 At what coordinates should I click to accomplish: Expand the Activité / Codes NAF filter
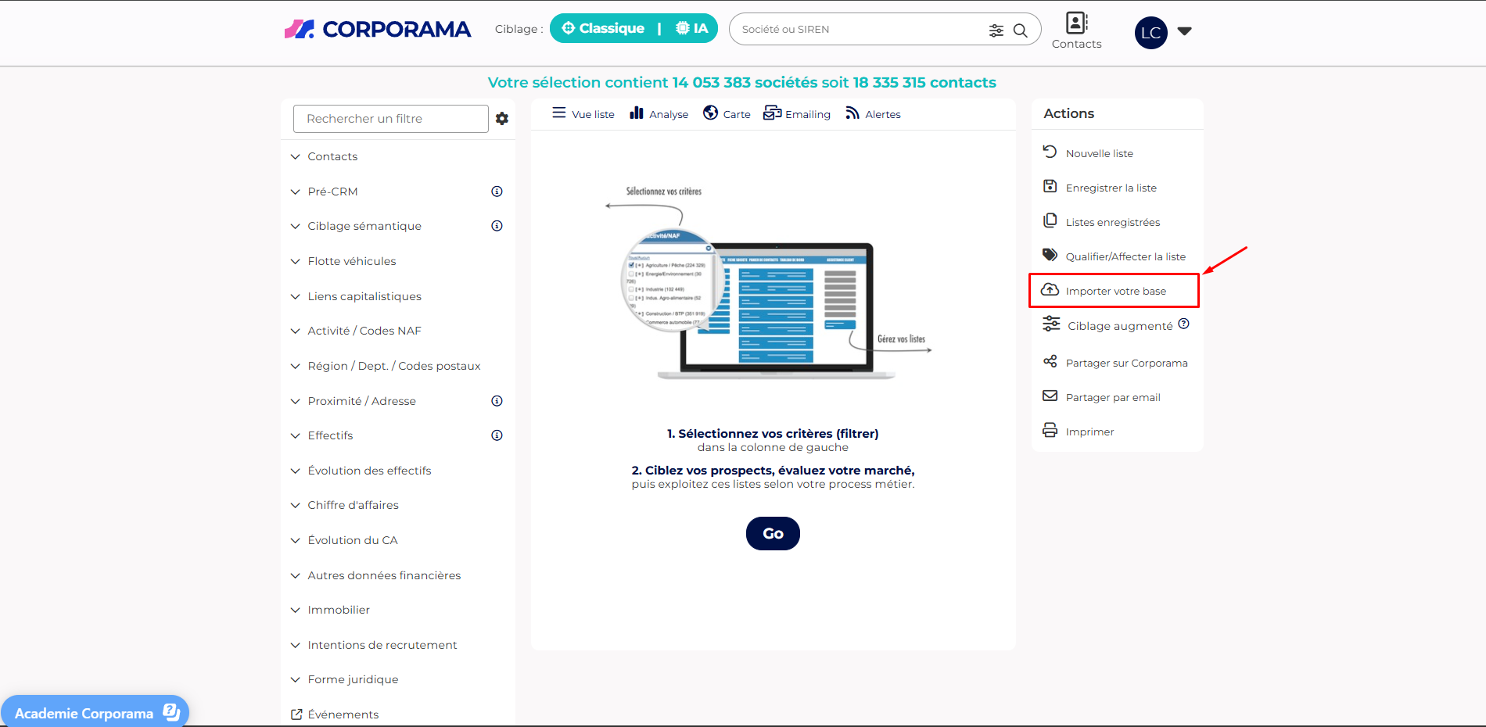[x=364, y=331]
